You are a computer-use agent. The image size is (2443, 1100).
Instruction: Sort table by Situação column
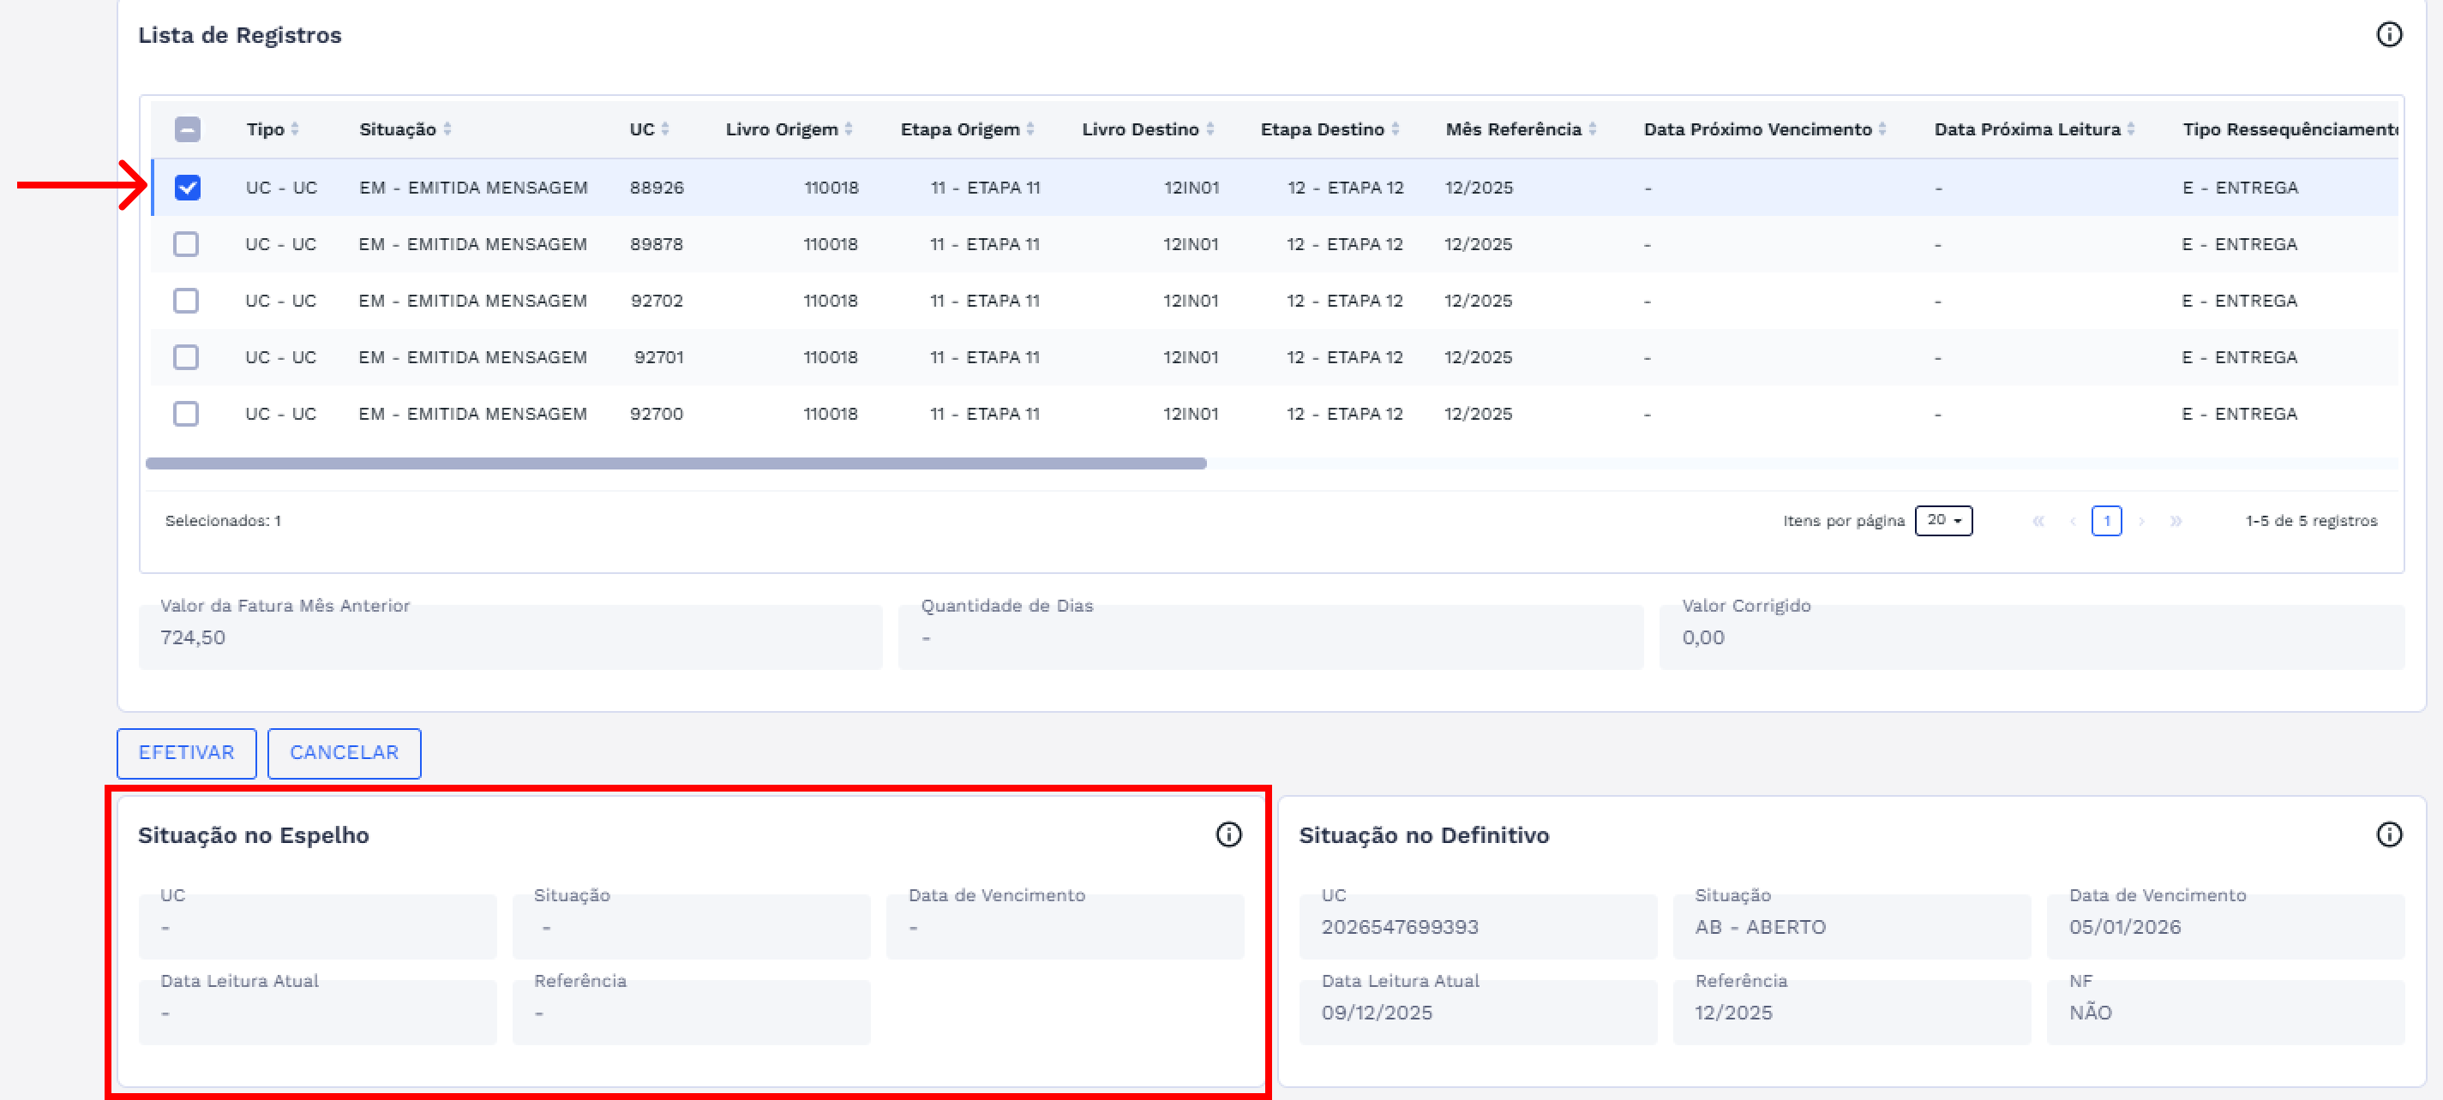[447, 130]
